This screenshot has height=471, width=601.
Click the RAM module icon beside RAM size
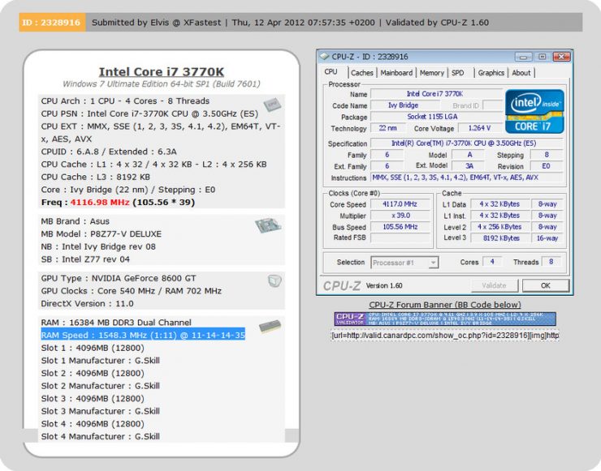(270, 327)
